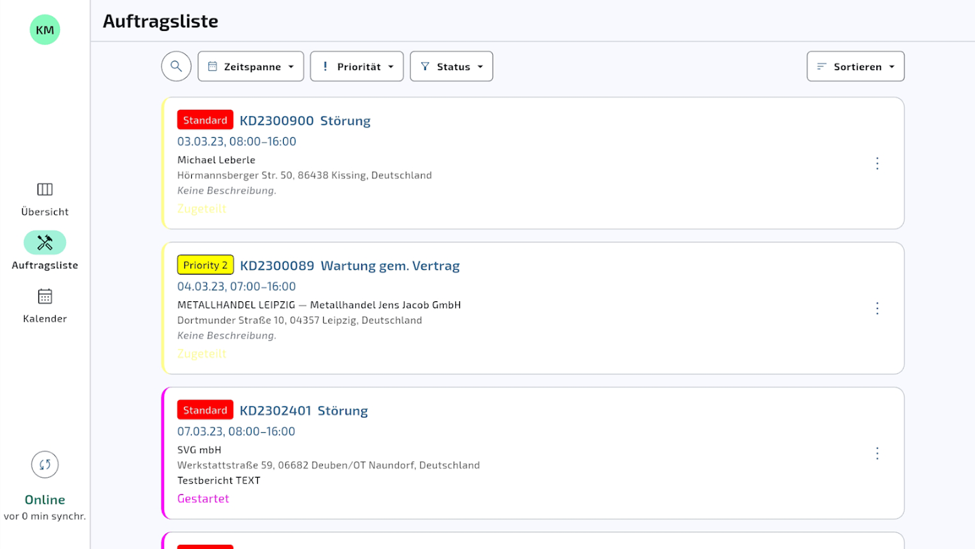Click 'Keine Beschreibung.' on order KD2300089

pos(227,336)
